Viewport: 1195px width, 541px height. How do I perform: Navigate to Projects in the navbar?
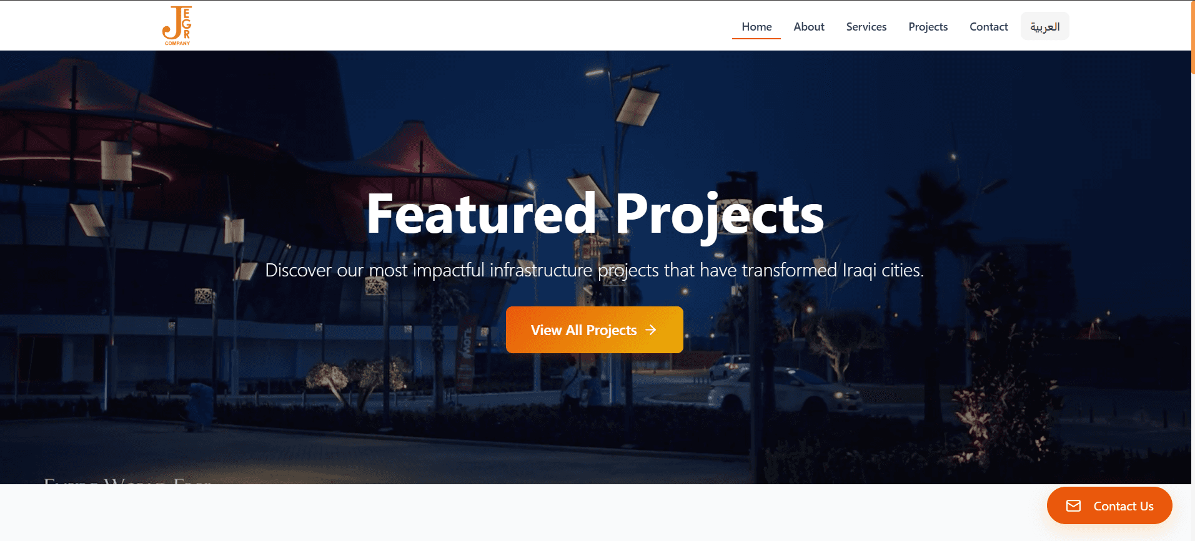pyautogui.click(x=928, y=26)
